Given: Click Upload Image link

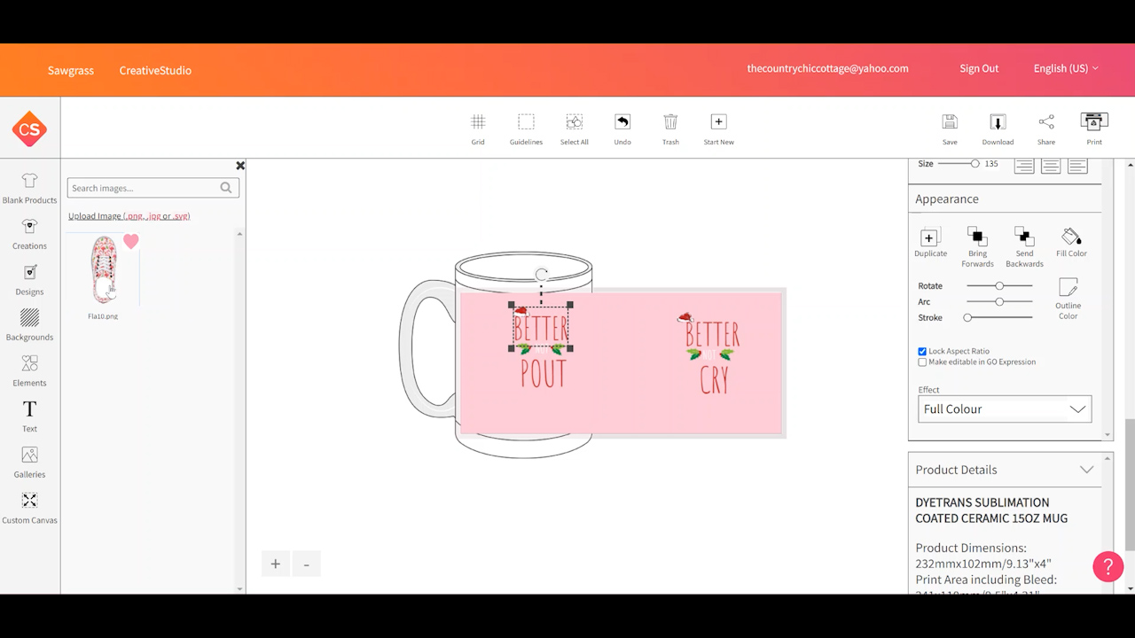Looking at the screenshot, I should click(x=129, y=216).
